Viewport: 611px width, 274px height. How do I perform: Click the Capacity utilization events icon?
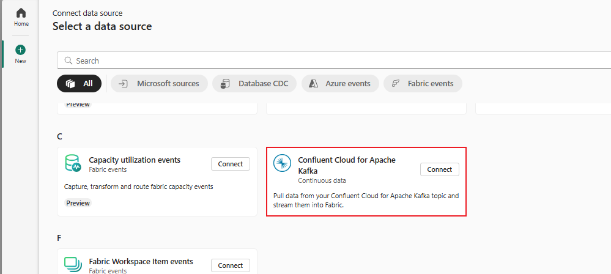pyautogui.click(x=73, y=163)
